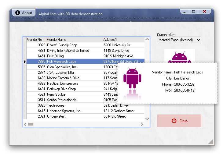Click the window resize grip corner
The image size is (223, 156).
pyautogui.click(x=211, y=142)
